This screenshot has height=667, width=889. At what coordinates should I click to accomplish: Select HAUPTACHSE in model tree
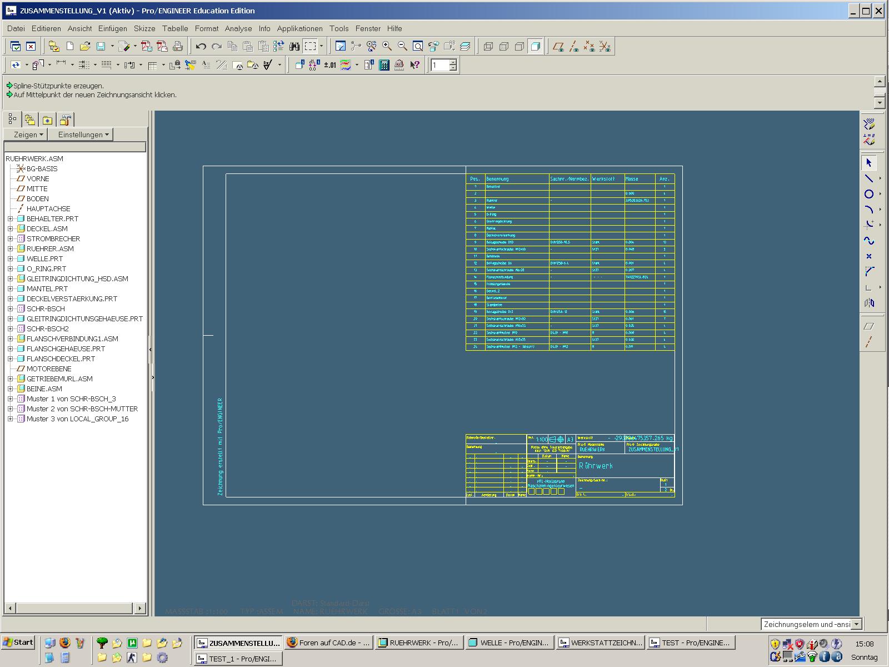tap(48, 208)
